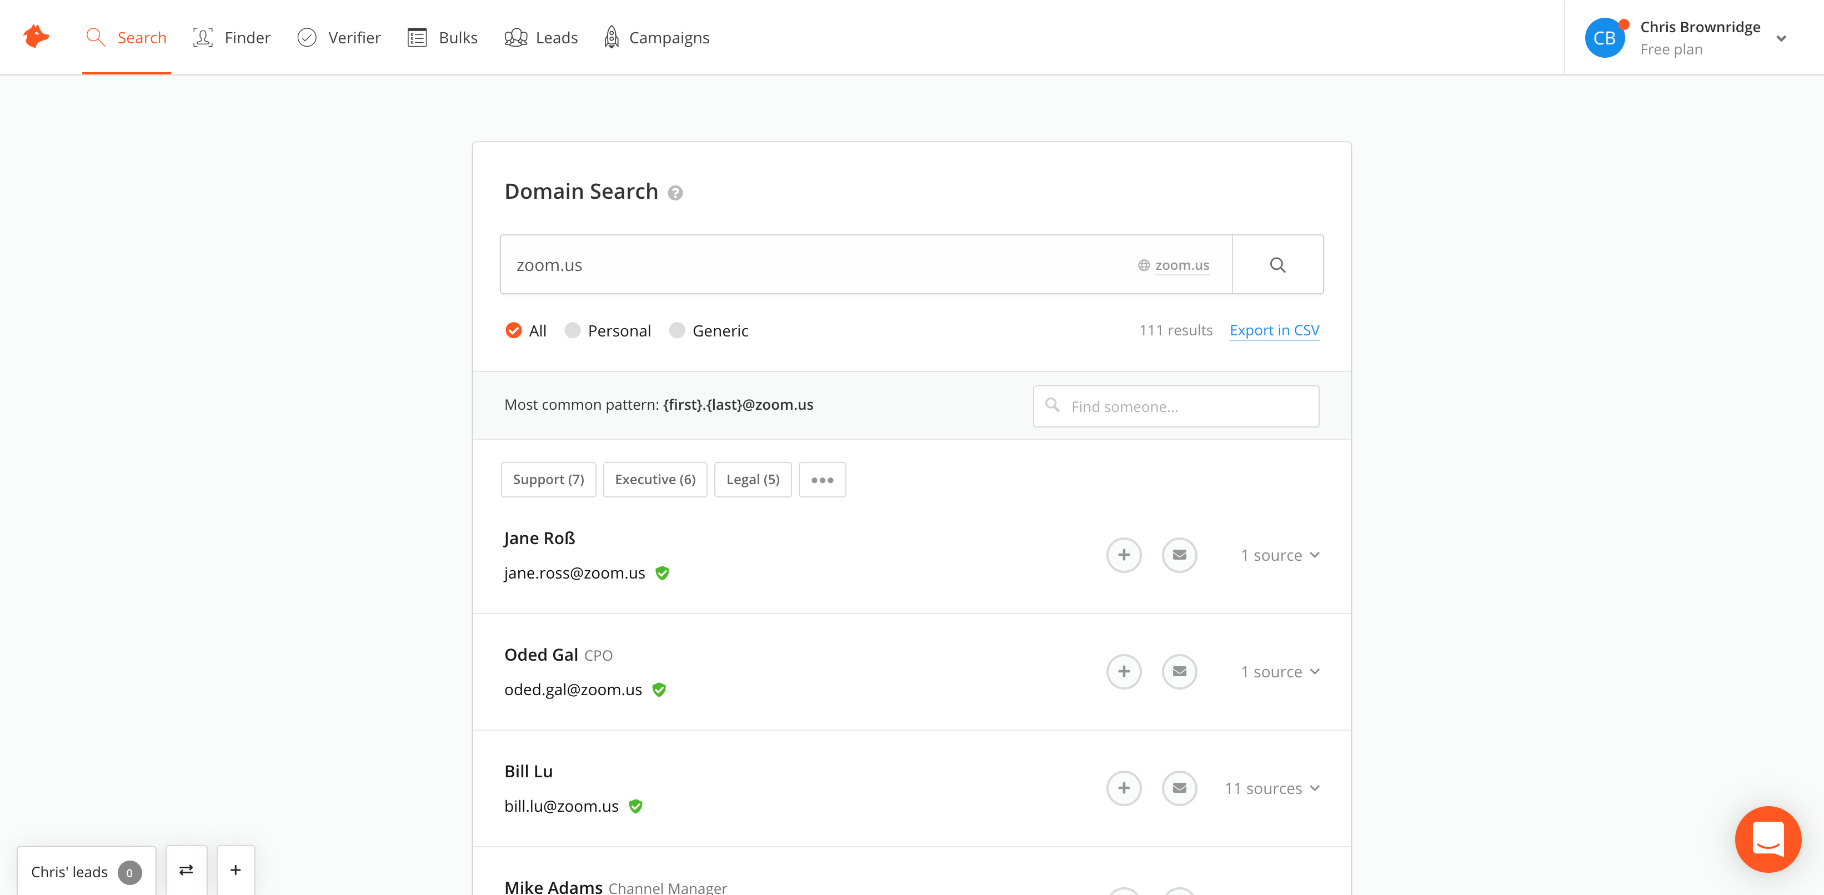This screenshot has width=1824, height=895.
Task: Click verified shield next to jane.ross@zoom.us
Action: pyautogui.click(x=662, y=574)
